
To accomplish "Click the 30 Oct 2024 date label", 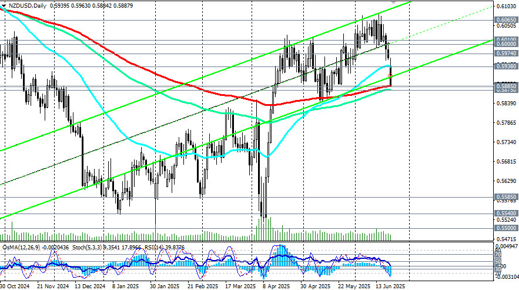I will pos(15,286).
